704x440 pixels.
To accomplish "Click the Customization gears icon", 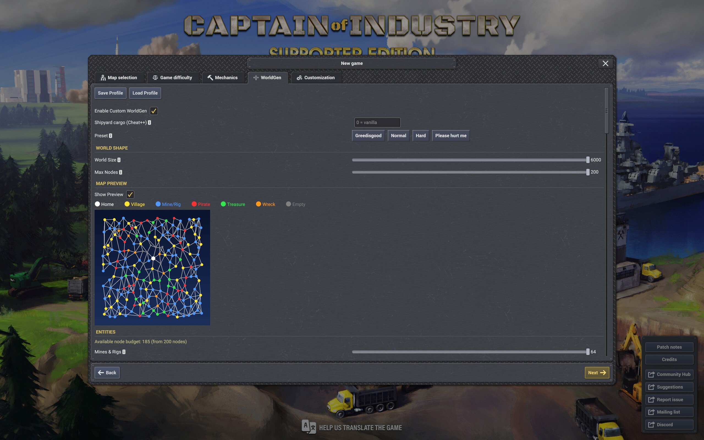I will pyautogui.click(x=299, y=78).
